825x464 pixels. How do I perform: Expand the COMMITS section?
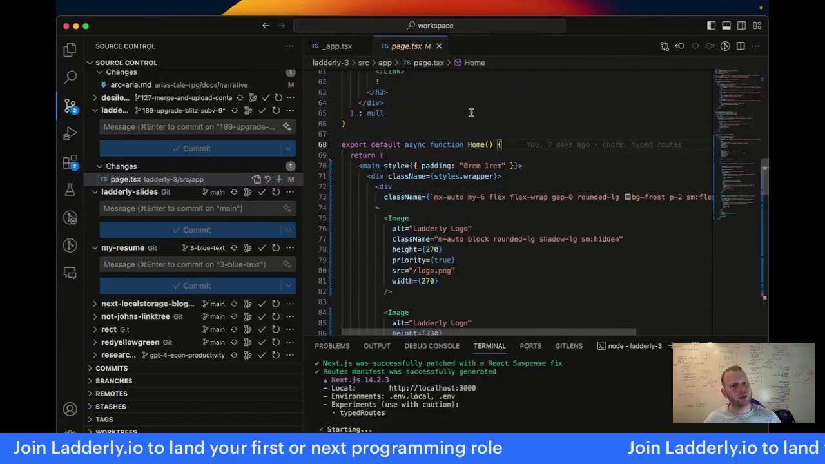click(112, 368)
